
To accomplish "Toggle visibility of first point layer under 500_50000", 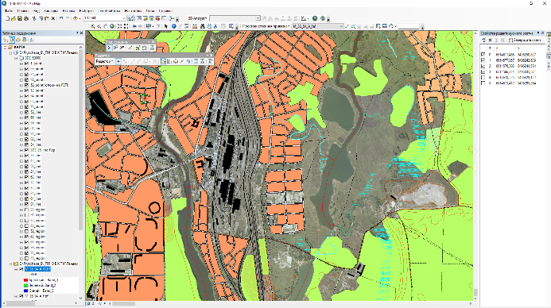I will [x=26, y=64].
